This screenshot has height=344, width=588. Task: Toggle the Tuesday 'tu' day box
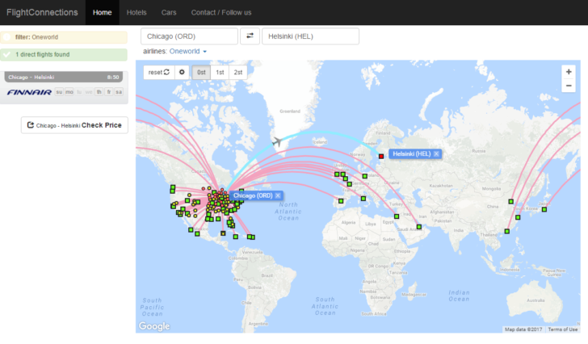point(79,92)
